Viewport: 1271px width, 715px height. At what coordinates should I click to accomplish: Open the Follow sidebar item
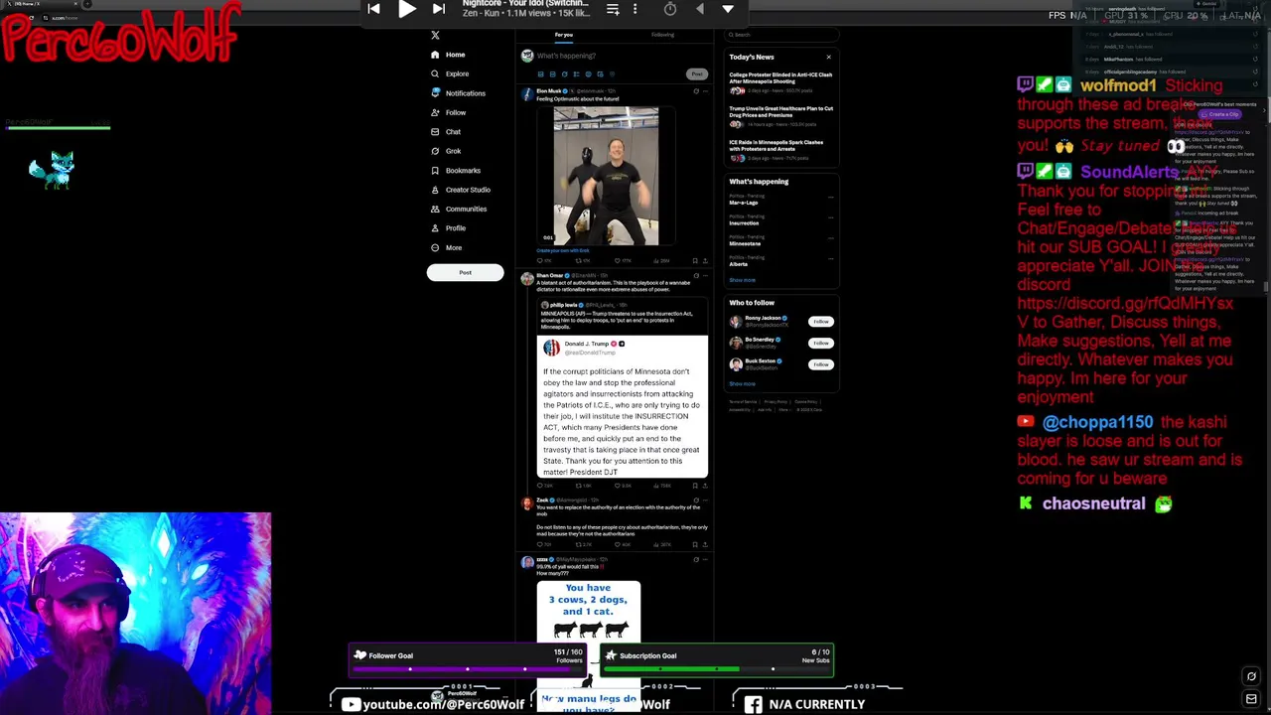448,112
